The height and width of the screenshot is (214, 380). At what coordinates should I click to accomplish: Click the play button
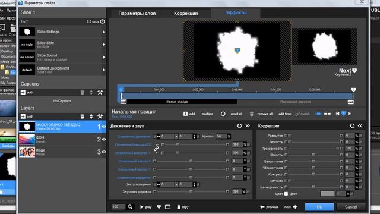tap(145, 207)
